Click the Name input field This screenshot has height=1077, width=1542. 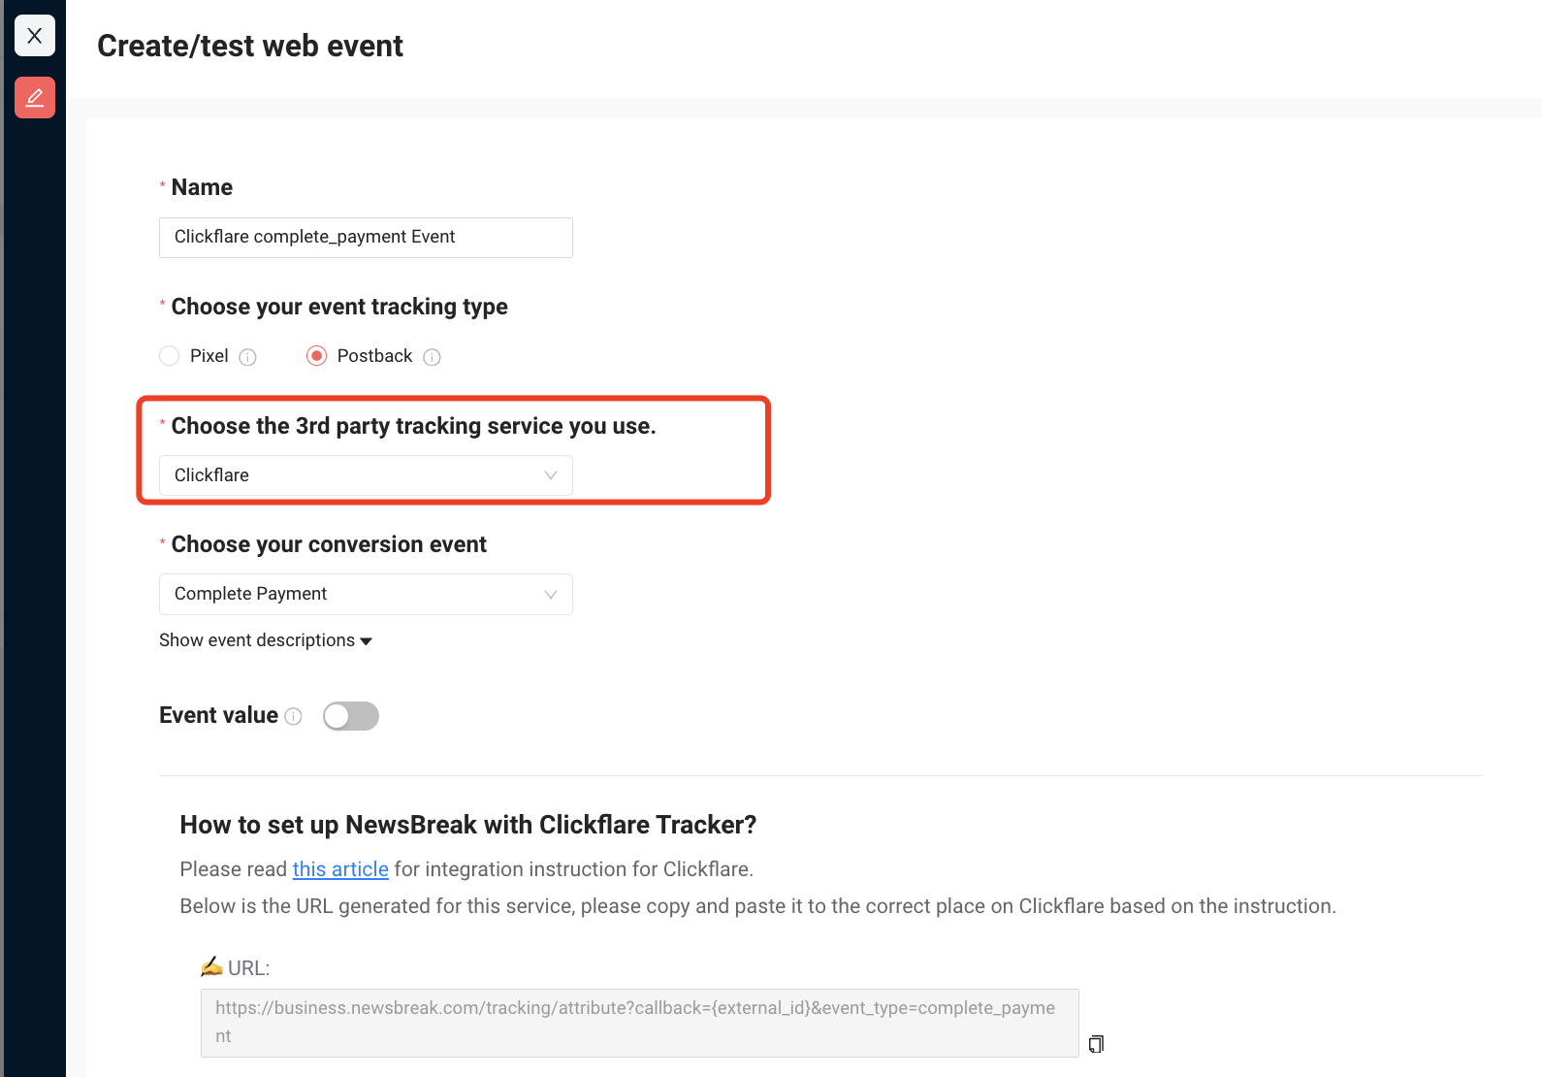(x=366, y=238)
